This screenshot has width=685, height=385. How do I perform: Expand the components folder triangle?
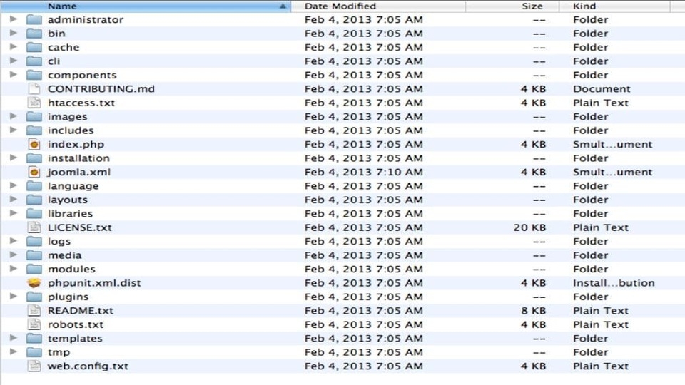pos(14,75)
